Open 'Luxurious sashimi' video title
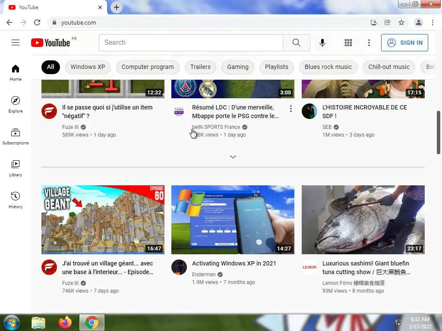The height and width of the screenshot is (331, 442). tap(366, 267)
